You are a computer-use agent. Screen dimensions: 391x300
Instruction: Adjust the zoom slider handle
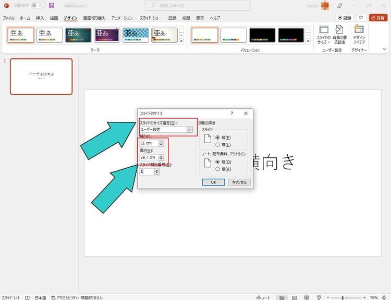(343, 297)
